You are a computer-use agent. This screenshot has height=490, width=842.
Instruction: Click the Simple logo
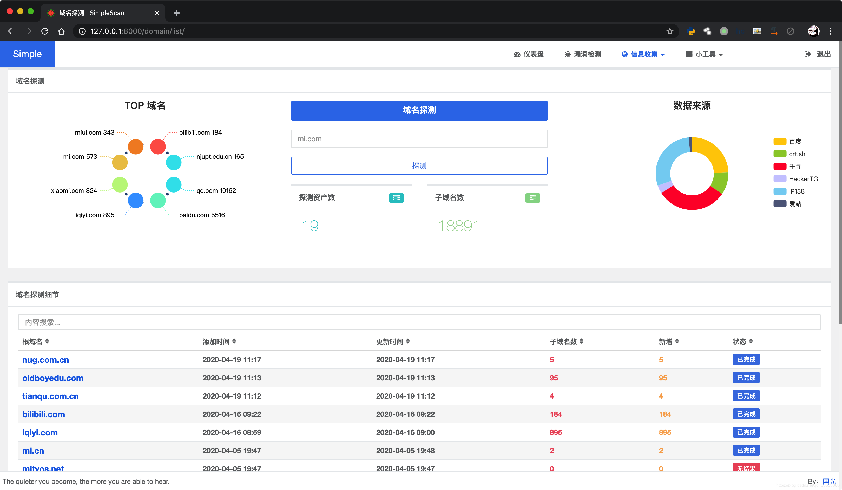[27, 54]
